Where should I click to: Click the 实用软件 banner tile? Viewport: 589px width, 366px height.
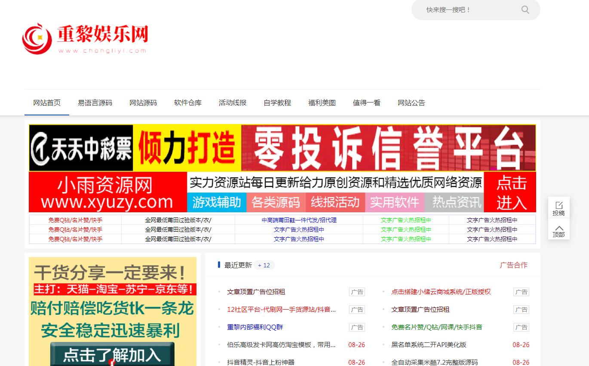[x=395, y=202]
